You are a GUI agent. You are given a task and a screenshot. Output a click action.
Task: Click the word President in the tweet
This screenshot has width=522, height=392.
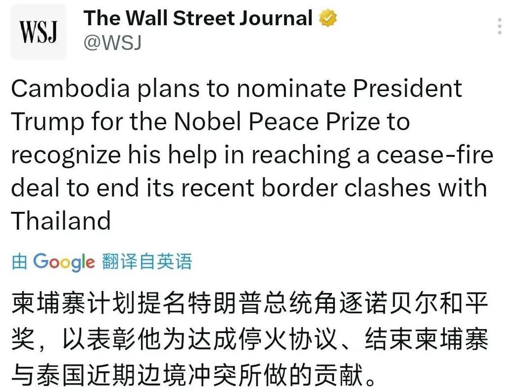(406, 89)
